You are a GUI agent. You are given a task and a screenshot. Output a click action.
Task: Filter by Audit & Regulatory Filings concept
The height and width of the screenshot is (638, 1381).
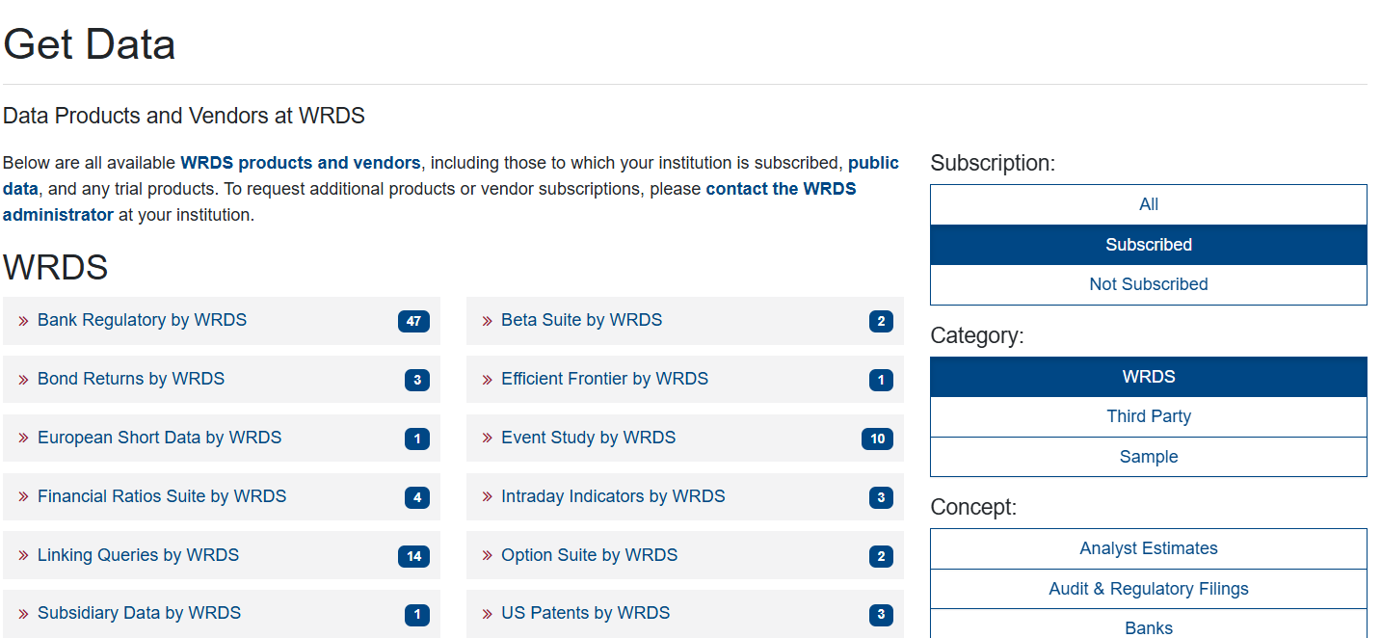coord(1148,589)
